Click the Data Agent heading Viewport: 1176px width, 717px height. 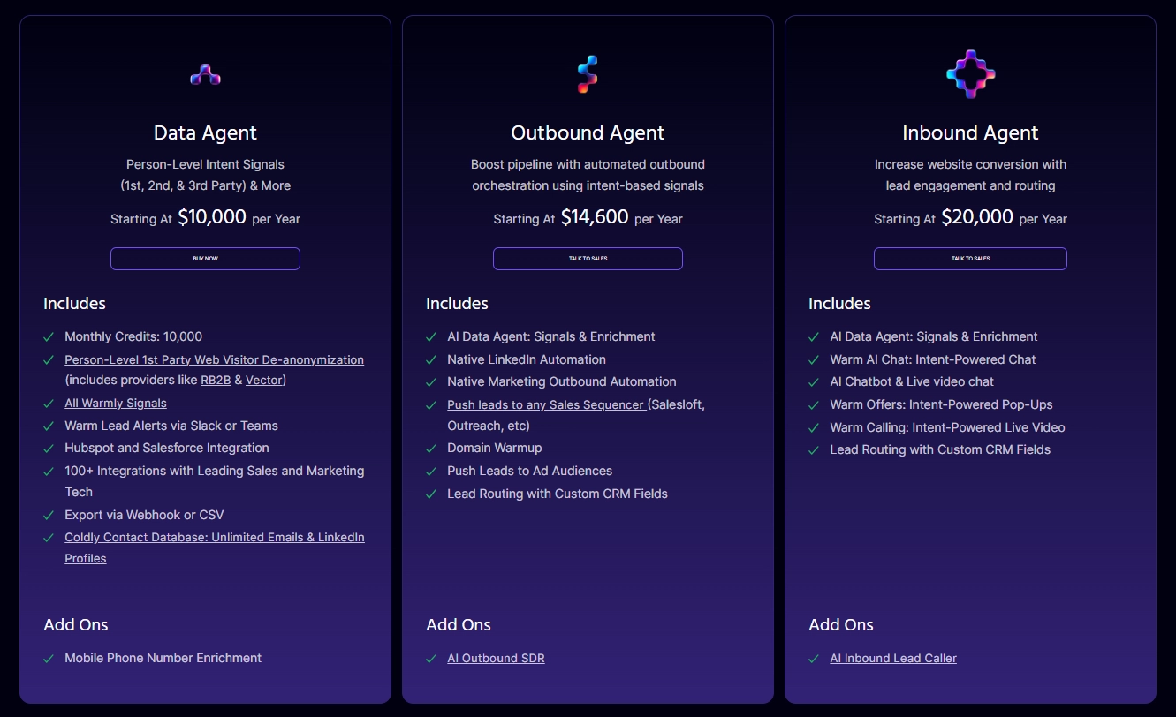coord(205,132)
